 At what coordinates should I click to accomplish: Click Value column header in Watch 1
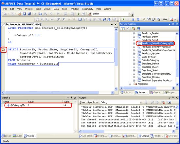point(45,102)
